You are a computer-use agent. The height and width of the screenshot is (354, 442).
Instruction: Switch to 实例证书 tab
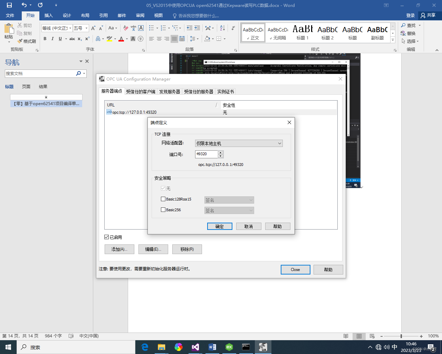225,92
